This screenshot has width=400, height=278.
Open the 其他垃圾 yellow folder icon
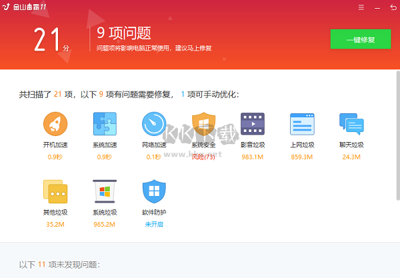(55, 191)
